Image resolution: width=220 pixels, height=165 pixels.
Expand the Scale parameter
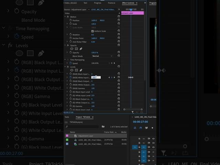[67, 24]
